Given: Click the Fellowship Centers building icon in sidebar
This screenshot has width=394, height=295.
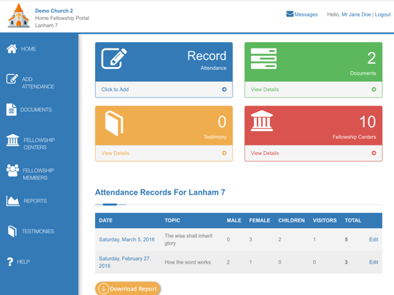Looking at the screenshot, I should click(x=13, y=140).
